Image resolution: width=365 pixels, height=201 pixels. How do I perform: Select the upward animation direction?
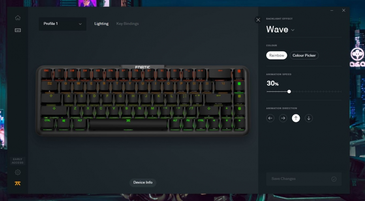[x=296, y=118]
